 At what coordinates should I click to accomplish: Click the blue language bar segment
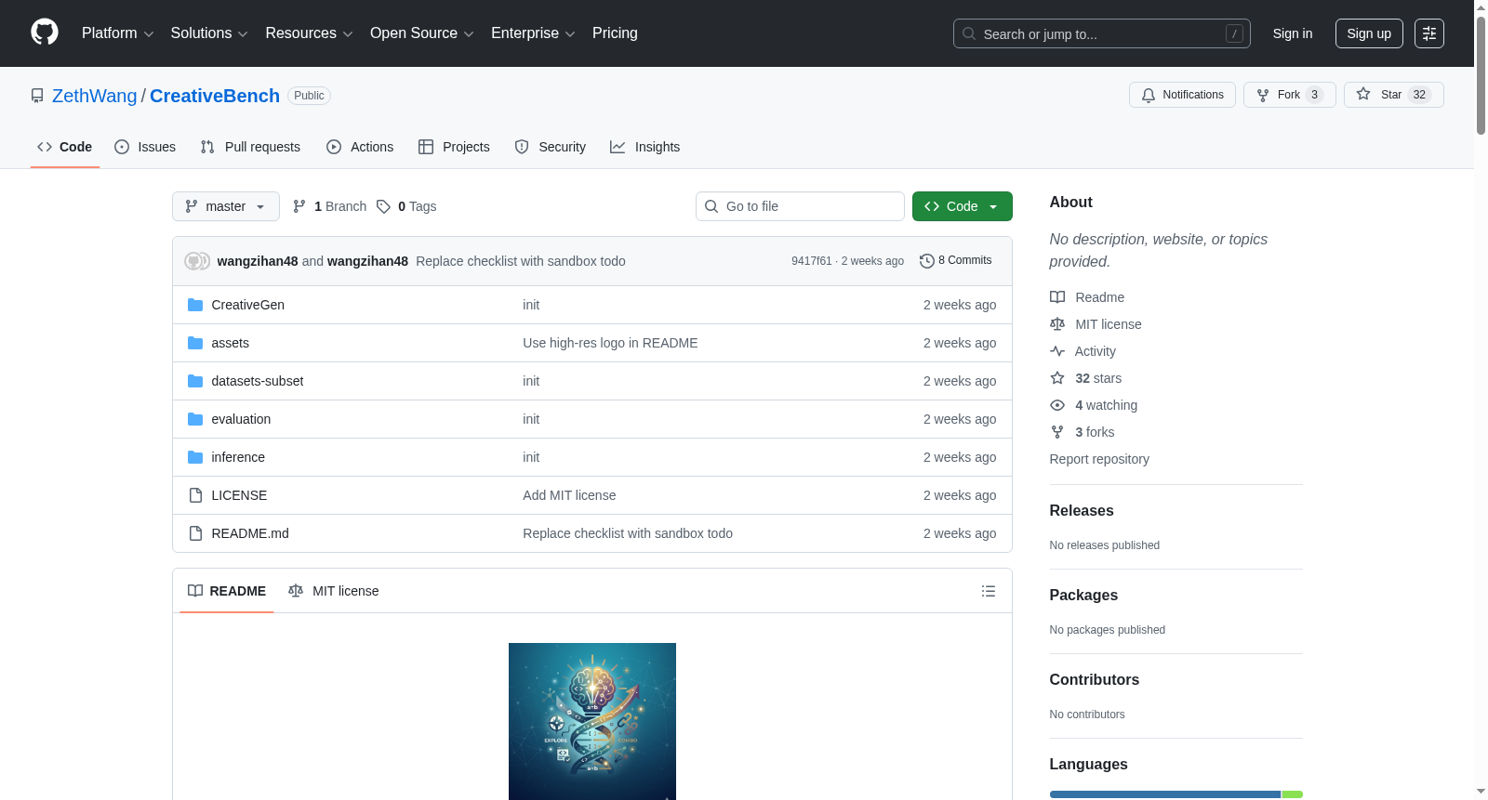tap(1165, 794)
